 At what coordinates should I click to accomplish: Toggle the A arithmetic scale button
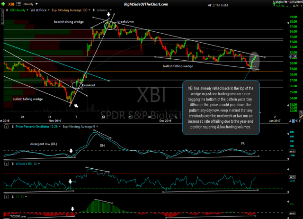coord(290,121)
